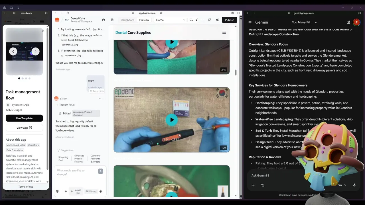
Task: Click the DentalCore Personal Workspace name
Action: click(81, 20)
